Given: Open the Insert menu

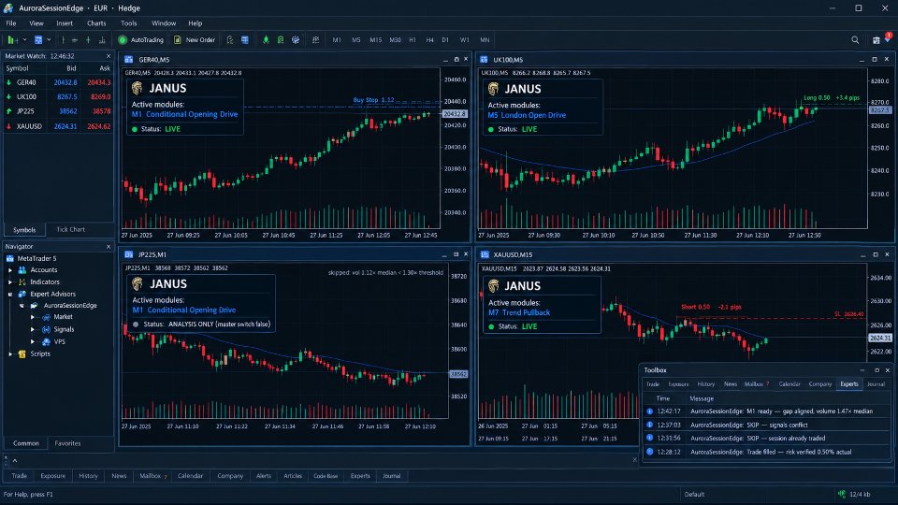Looking at the screenshot, I should (x=65, y=23).
